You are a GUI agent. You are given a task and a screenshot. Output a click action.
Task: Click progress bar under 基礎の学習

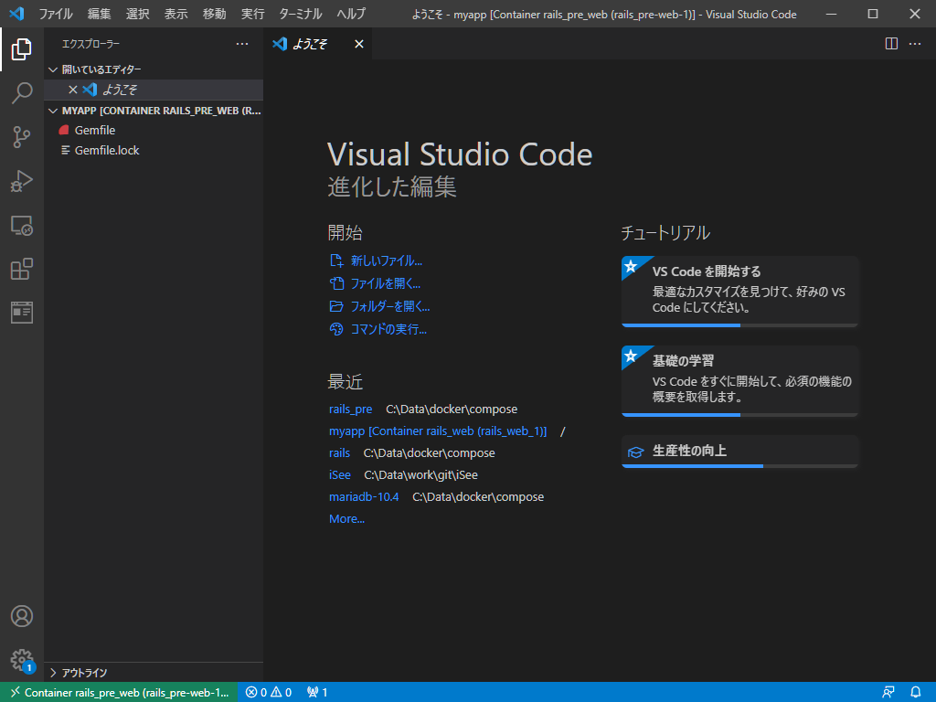(739, 415)
